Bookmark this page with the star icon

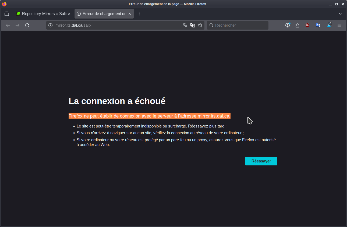point(200,25)
